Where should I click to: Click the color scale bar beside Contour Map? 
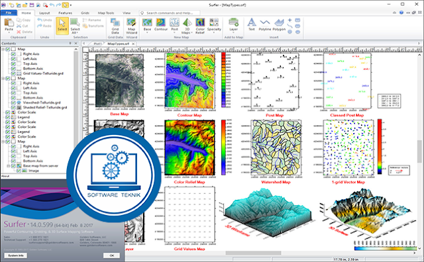(x=224, y=80)
